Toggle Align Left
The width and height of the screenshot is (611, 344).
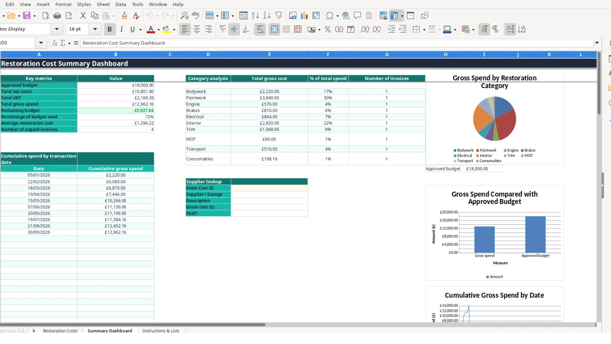[x=185, y=30]
